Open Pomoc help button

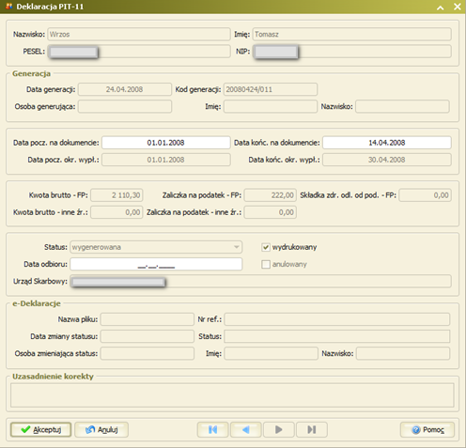pyautogui.click(x=427, y=429)
